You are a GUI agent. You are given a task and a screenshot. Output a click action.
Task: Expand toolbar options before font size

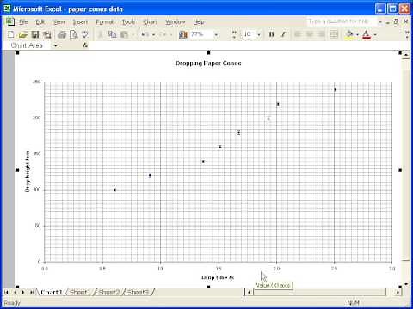234,34
